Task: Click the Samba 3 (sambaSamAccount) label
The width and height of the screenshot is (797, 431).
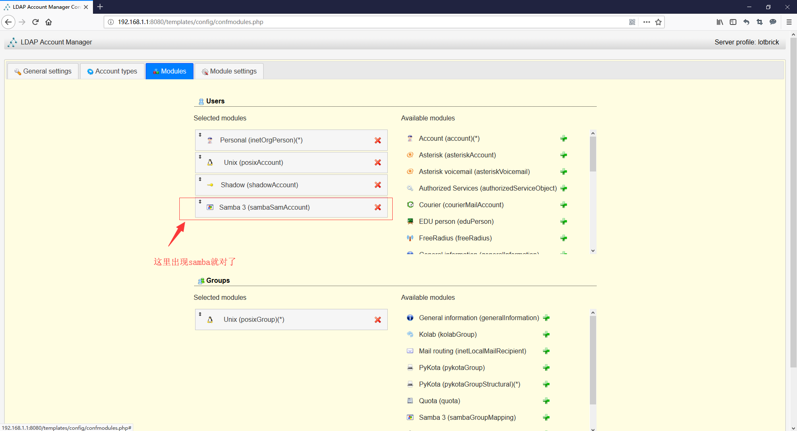Action: tap(264, 208)
